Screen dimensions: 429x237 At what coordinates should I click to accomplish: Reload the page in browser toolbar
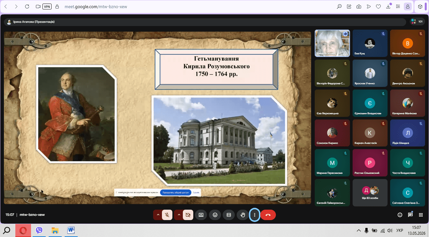(27, 6)
